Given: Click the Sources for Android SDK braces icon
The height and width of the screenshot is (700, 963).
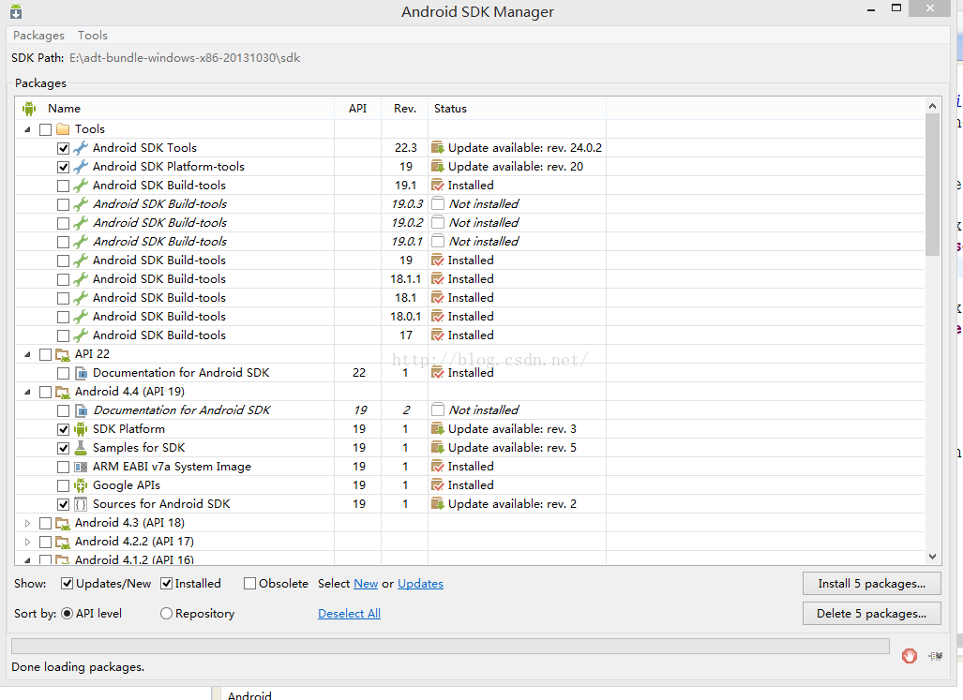Looking at the screenshot, I should pos(81,504).
